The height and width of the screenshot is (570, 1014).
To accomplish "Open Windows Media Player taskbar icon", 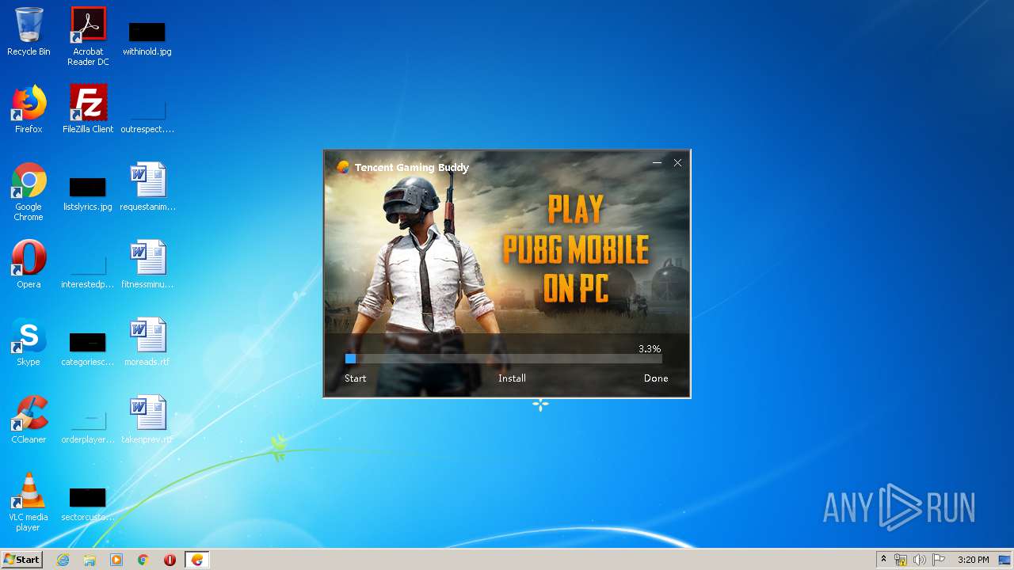I will click(116, 560).
